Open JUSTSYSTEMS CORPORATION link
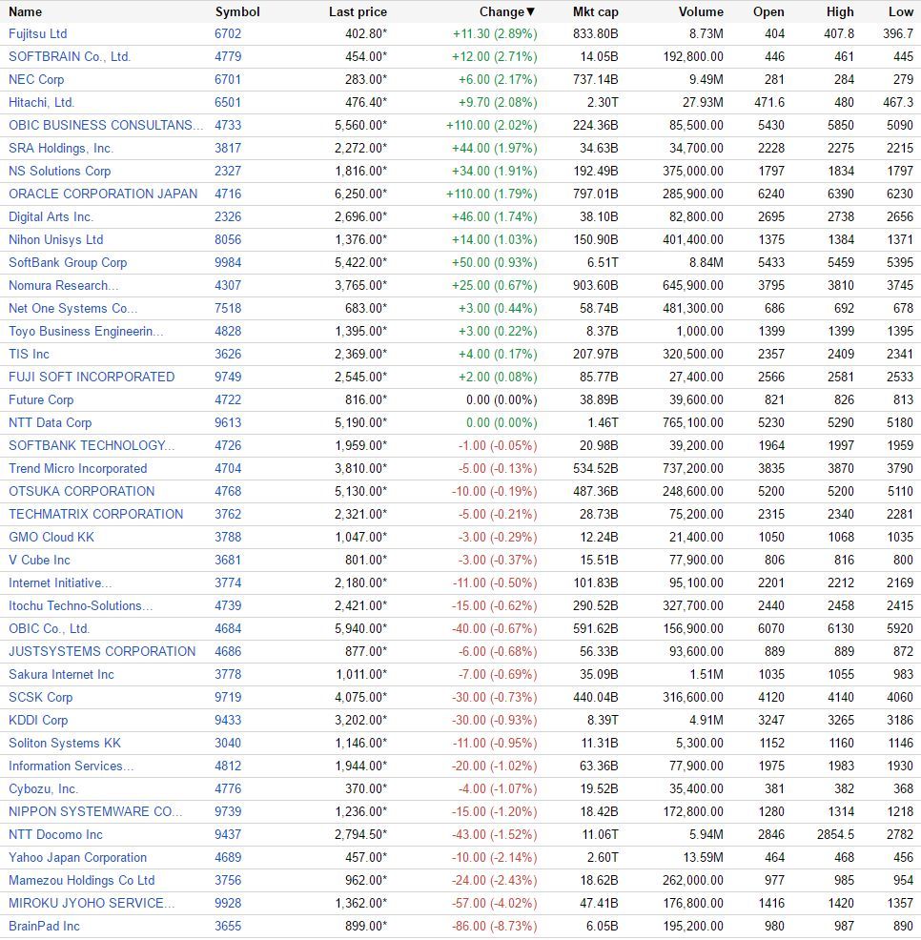The image size is (921, 940). coord(102,651)
